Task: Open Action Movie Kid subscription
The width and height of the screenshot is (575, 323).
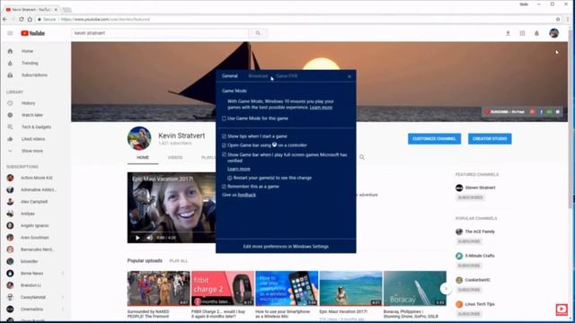Action: point(35,178)
